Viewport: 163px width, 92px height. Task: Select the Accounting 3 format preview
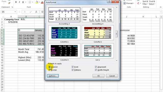tap(64, 15)
